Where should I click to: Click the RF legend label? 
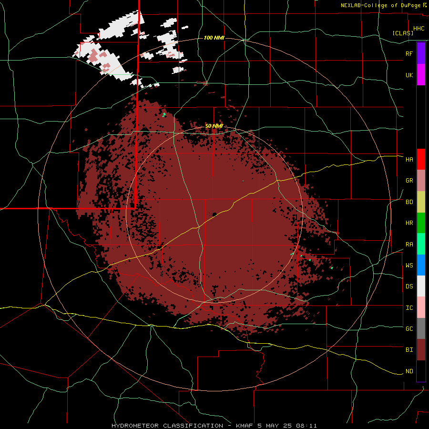(x=409, y=53)
